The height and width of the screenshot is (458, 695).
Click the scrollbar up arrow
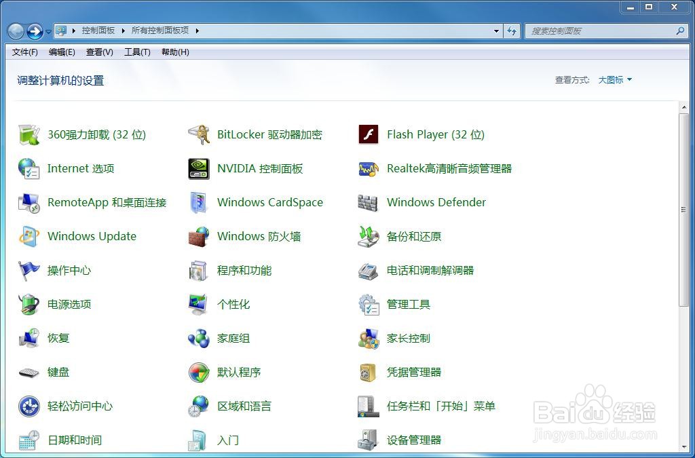(684, 107)
